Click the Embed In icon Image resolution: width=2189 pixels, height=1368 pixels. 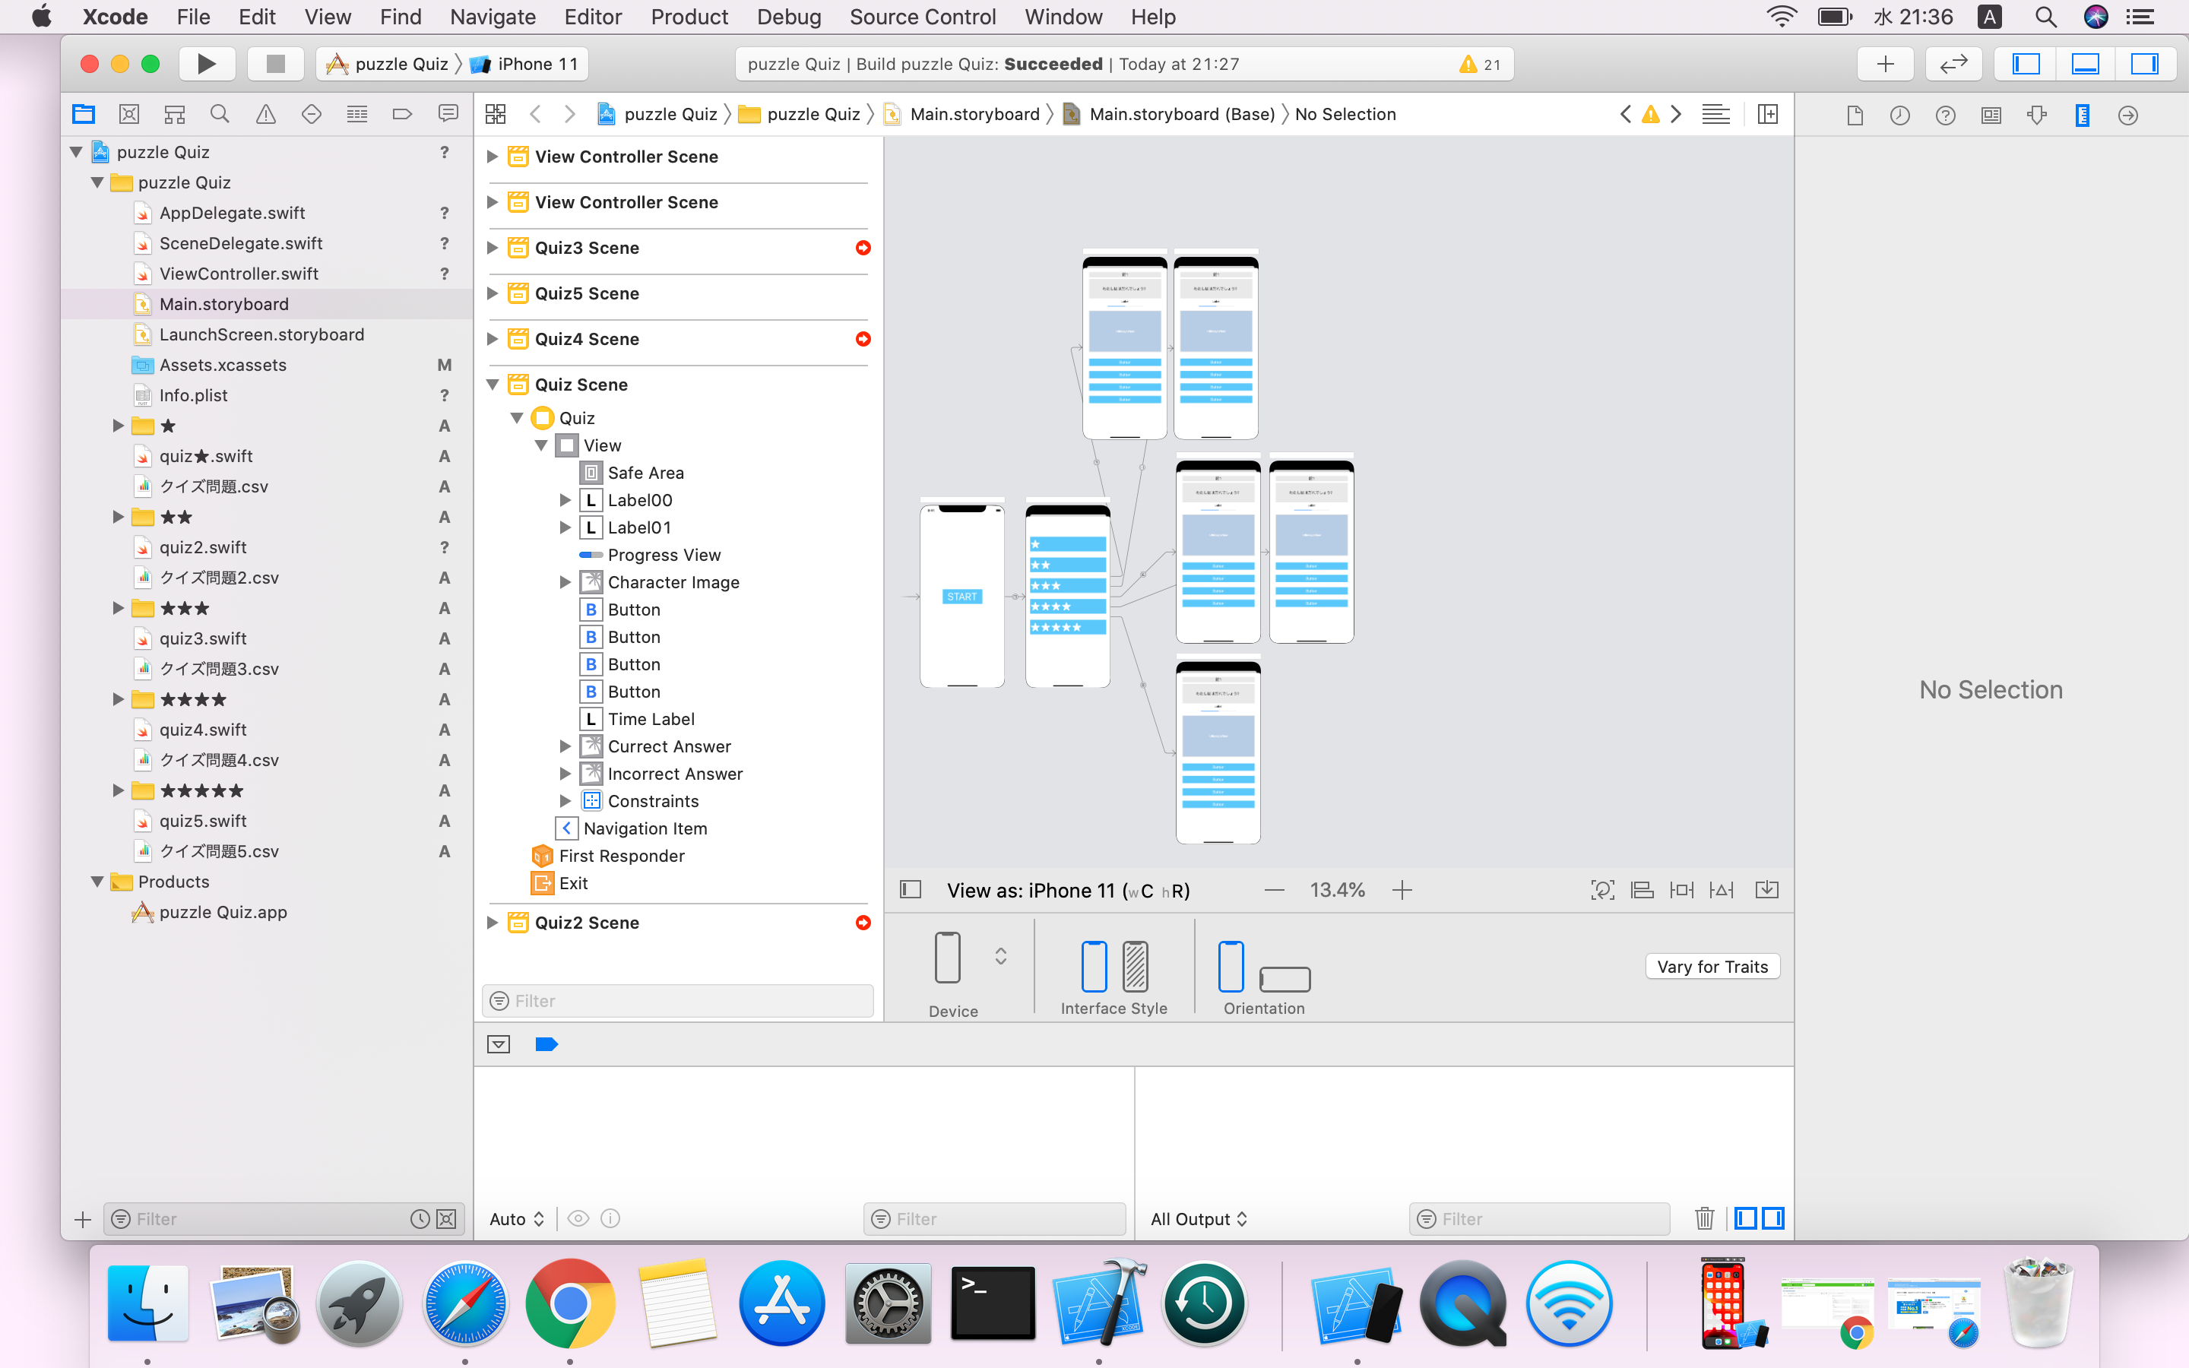point(1766,890)
